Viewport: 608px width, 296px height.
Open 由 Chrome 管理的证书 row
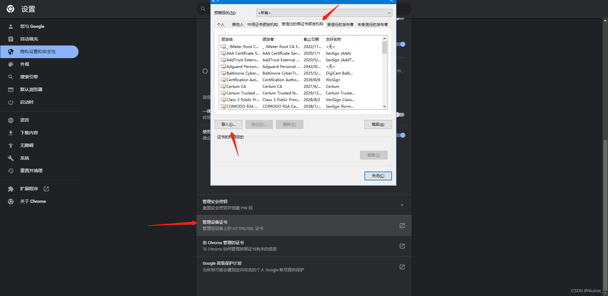[x=304, y=246]
